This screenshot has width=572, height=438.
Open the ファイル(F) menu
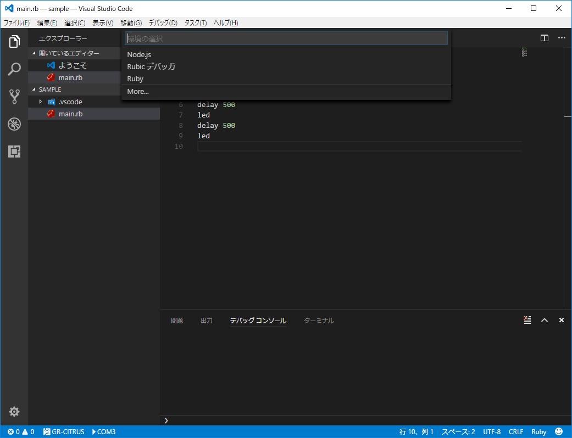click(x=16, y=23)
